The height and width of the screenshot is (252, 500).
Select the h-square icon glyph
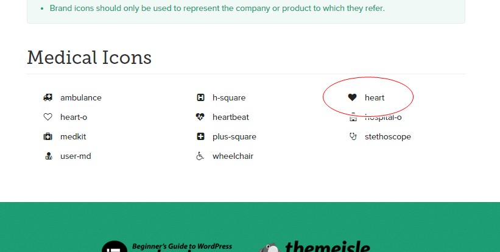(x=200, y=97)
